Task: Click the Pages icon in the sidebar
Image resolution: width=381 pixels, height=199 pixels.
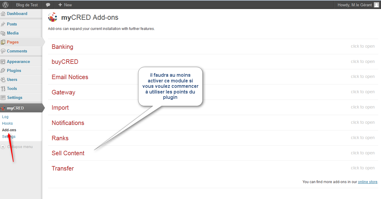Action: 3,42
